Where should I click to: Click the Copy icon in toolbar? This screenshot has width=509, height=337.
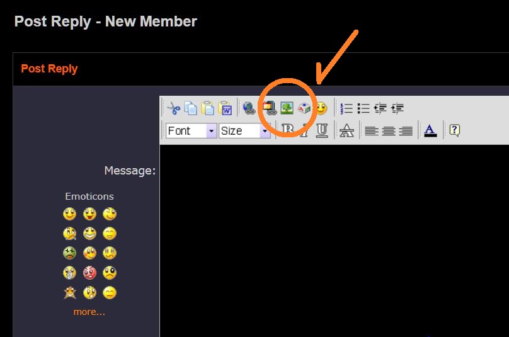coord(190,108)
